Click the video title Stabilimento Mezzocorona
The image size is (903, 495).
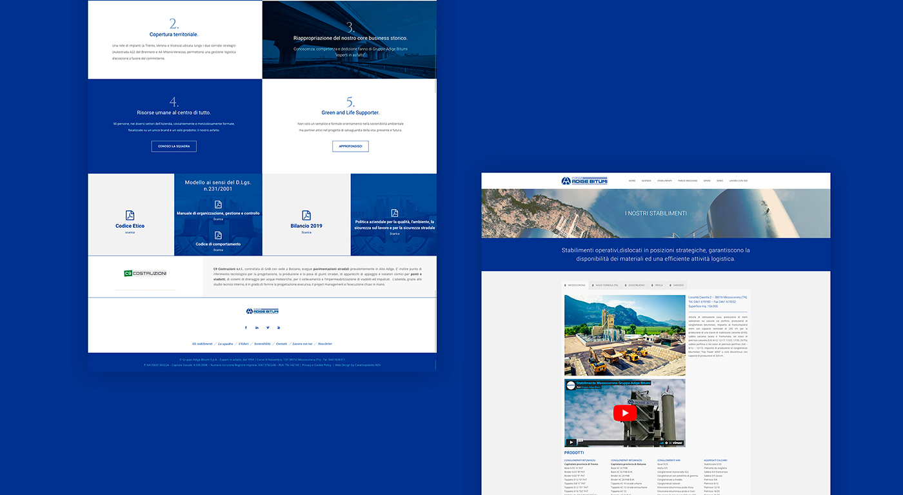(612, 383)
